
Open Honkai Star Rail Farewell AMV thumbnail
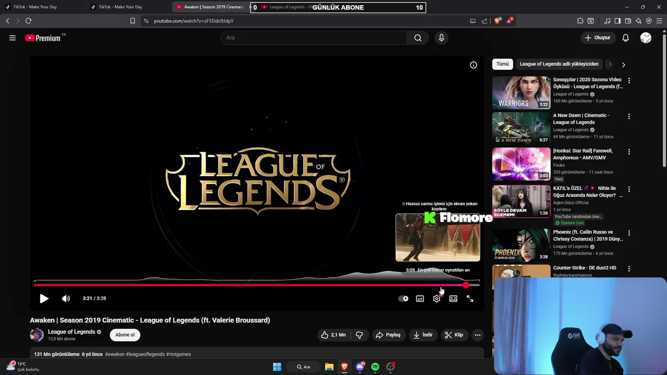(521, 164)
